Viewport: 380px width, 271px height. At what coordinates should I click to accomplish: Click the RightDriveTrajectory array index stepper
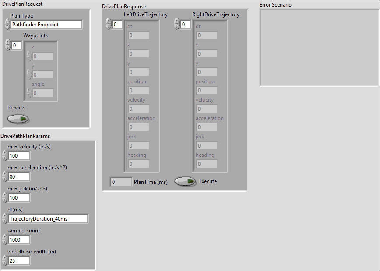(177, 25)
